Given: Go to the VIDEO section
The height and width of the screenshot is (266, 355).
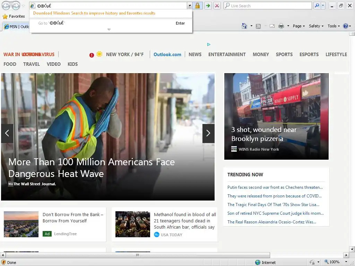Looking at the screenshot, I should coord(54,64).
